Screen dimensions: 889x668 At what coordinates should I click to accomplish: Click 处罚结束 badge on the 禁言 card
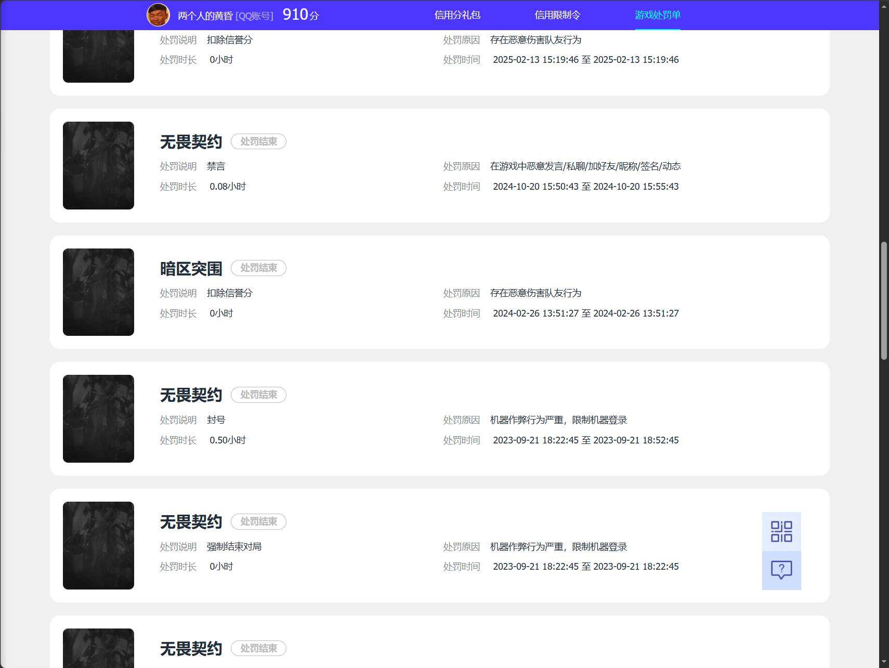258,141
